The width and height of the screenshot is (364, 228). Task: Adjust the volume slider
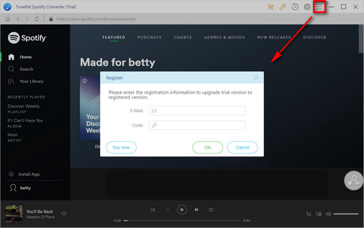346,214
